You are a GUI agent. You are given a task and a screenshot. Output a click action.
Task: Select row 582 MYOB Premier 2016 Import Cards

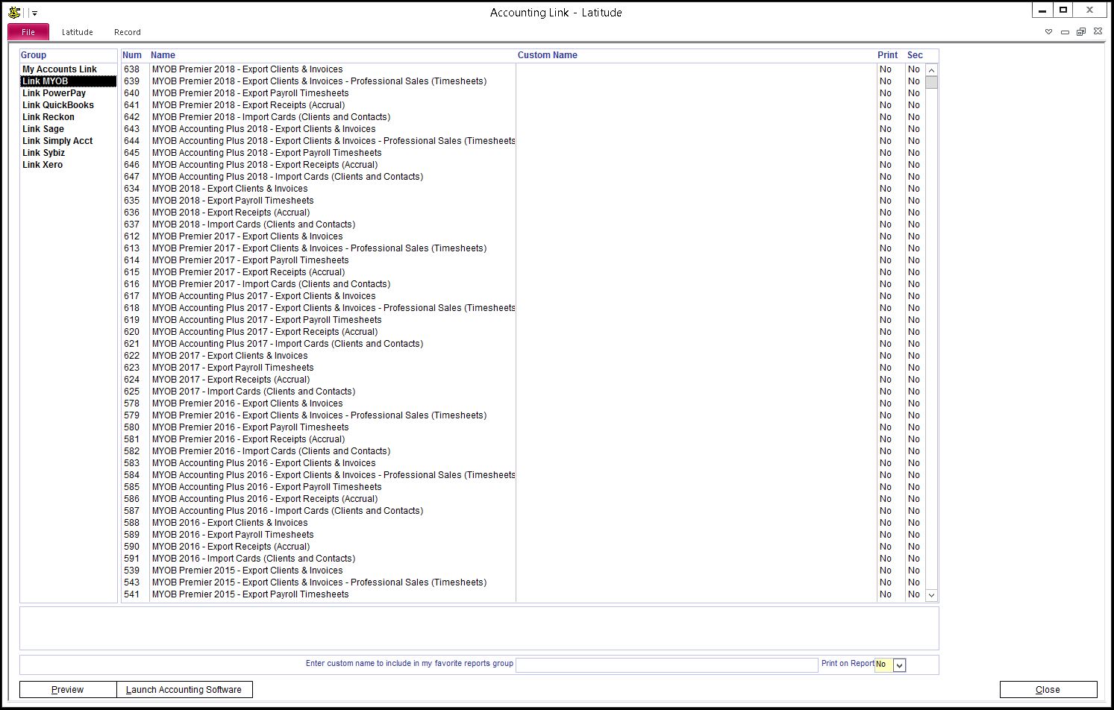[522, 451]
